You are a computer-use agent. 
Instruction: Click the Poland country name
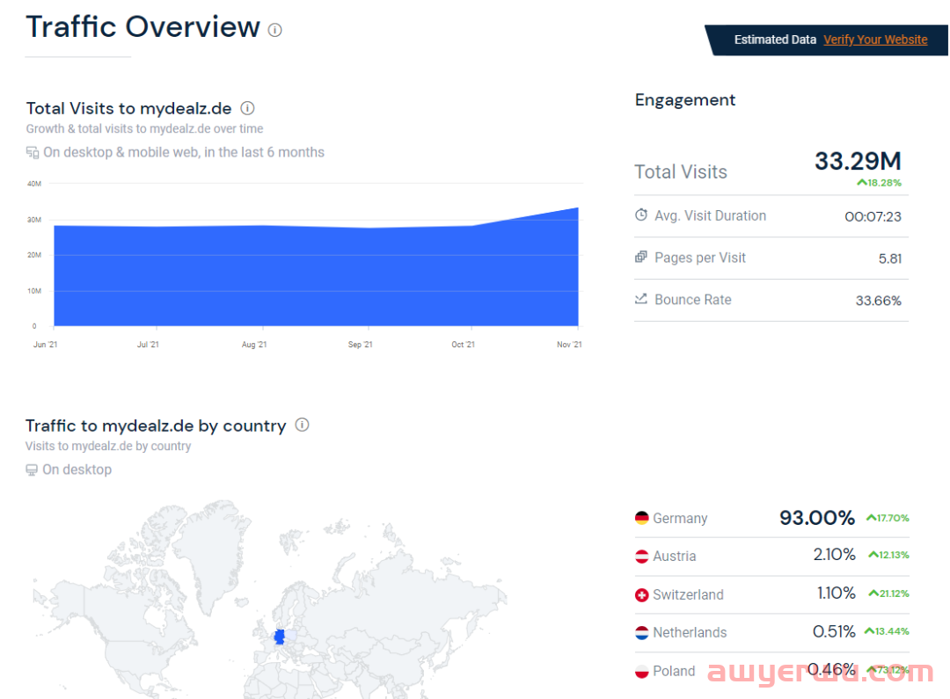pos(674,671)
